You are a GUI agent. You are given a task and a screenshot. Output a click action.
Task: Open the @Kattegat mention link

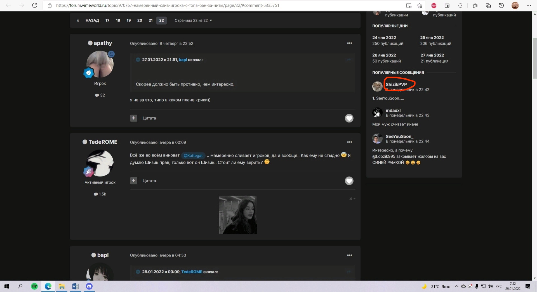pyautogui.click(x=193, y=156)
